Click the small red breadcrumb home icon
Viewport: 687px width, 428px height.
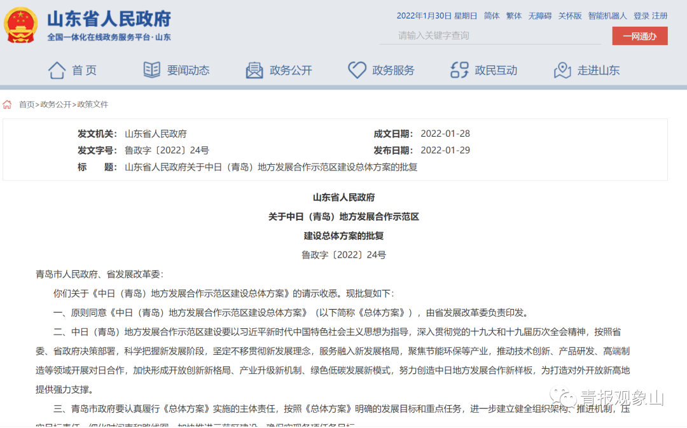[8, 104]
